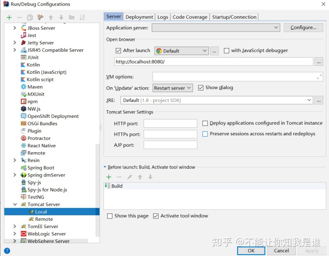
Task: Click the Before launch edit pencil icon
Action: [129, 177]
